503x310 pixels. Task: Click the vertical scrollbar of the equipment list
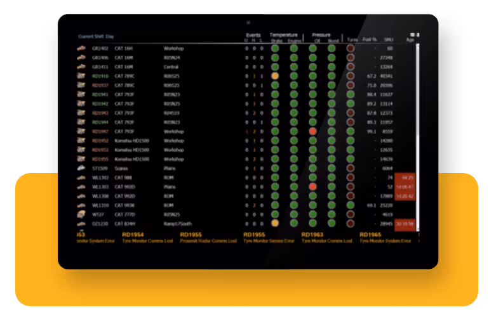coord(418,137)
